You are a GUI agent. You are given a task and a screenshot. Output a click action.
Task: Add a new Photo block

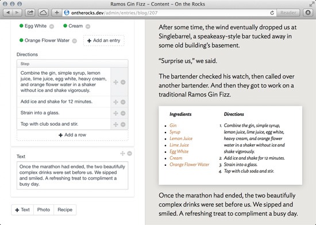point(44,210)
